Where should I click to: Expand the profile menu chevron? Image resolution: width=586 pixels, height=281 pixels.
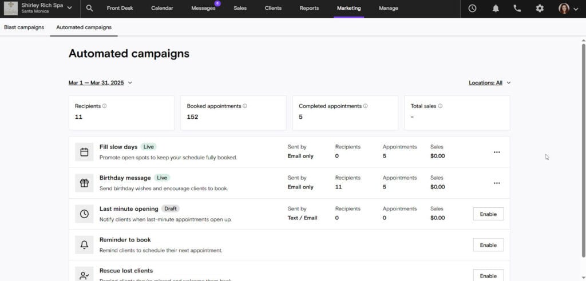click(576, 9)
